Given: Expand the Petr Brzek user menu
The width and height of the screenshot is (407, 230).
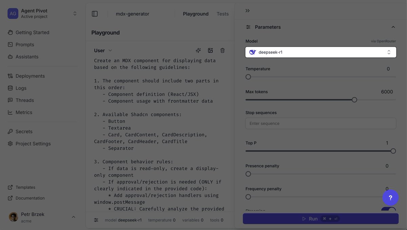Looking at the screenshot, I should [74, 217].
